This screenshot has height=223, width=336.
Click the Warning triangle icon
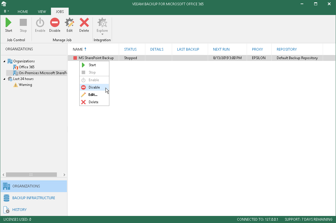pos(16,85)
